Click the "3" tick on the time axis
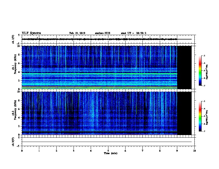The height and width of the screenshot is (169, 219). (x=74, y=151)
